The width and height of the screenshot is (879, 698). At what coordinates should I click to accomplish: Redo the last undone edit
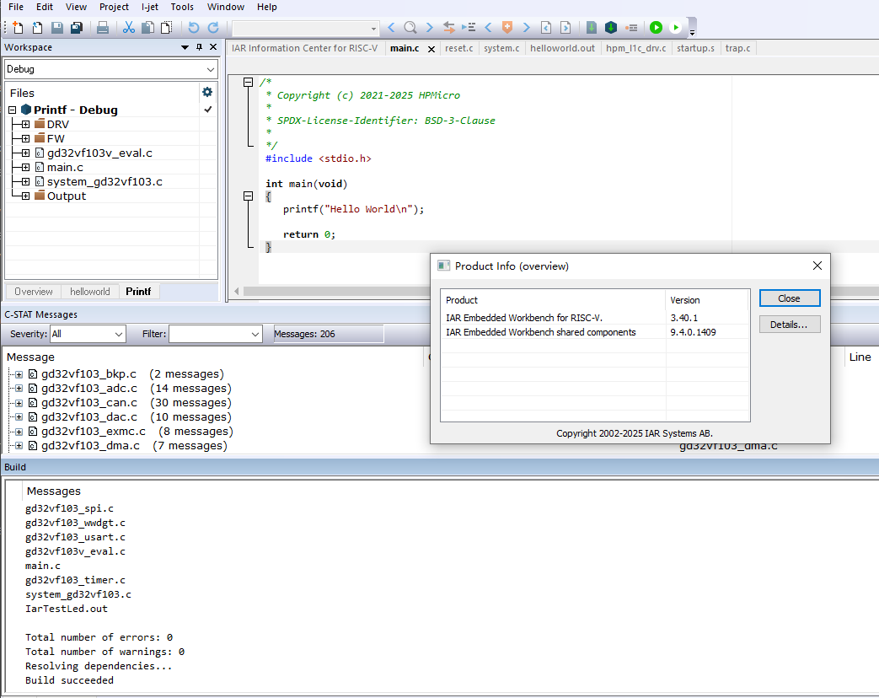tap(213, 28)
